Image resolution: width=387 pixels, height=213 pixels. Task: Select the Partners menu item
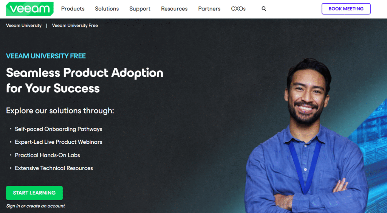209,9
